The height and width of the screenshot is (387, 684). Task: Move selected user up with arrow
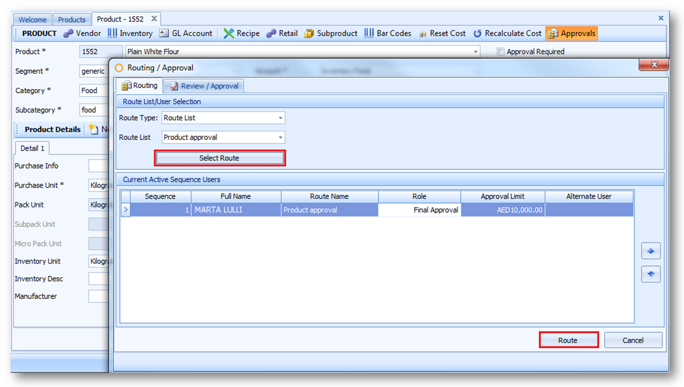click(650, 251)
